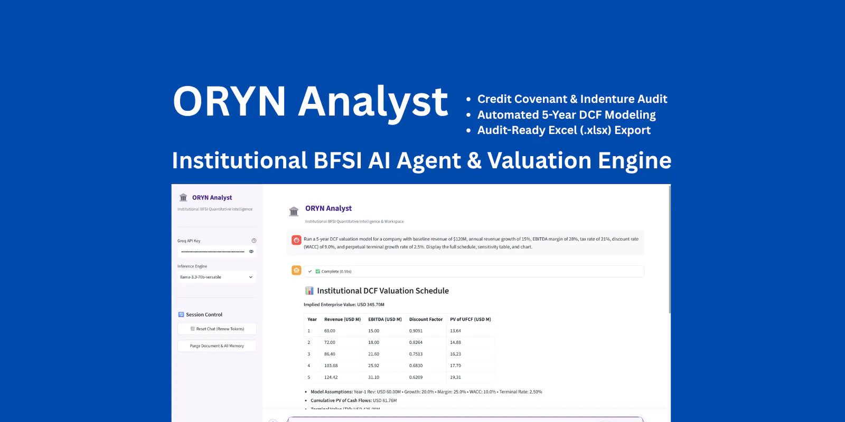Click the orange assistant robot avatar

[296, 270]
